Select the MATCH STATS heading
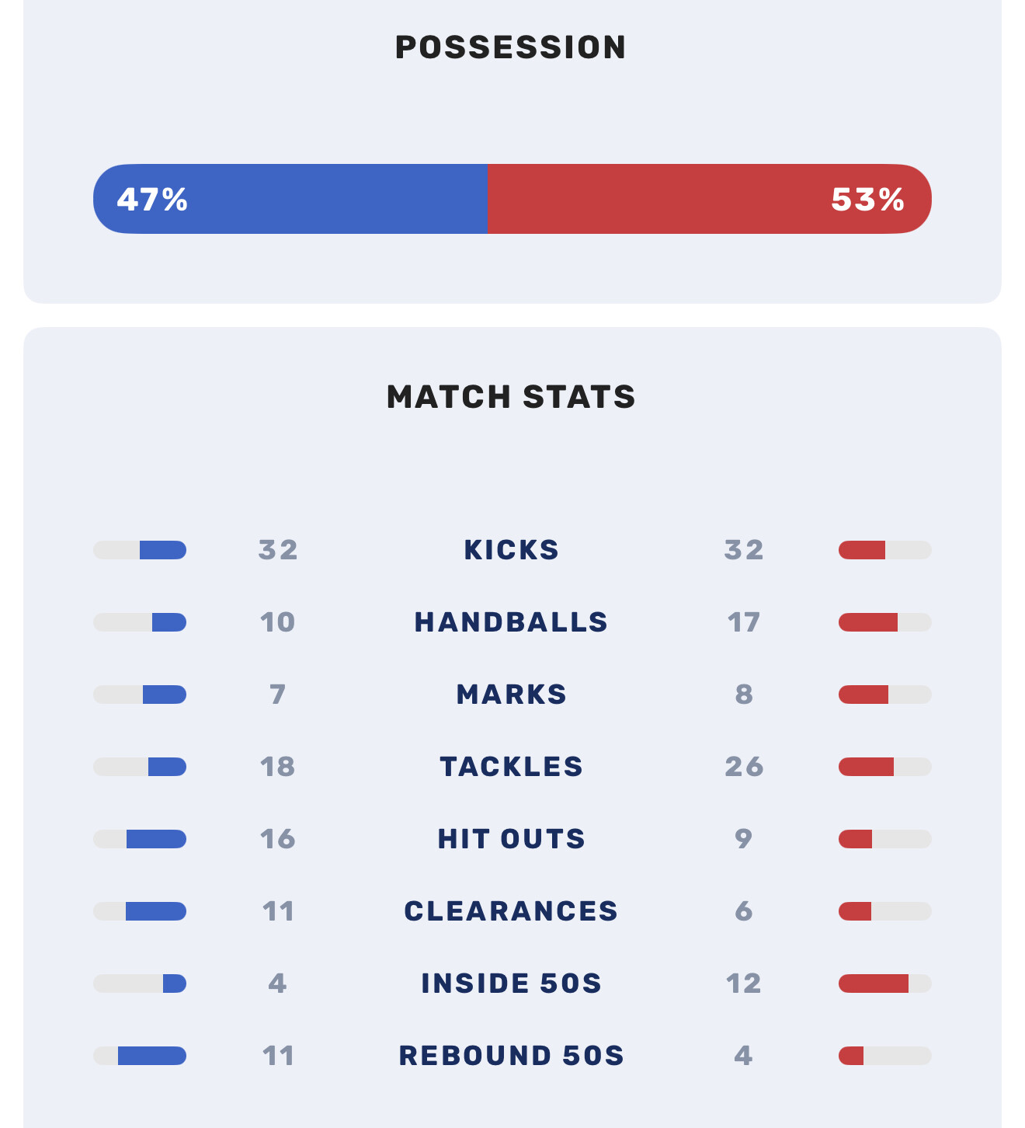This screenshot has height=1128, width=1025. point(511,397)
